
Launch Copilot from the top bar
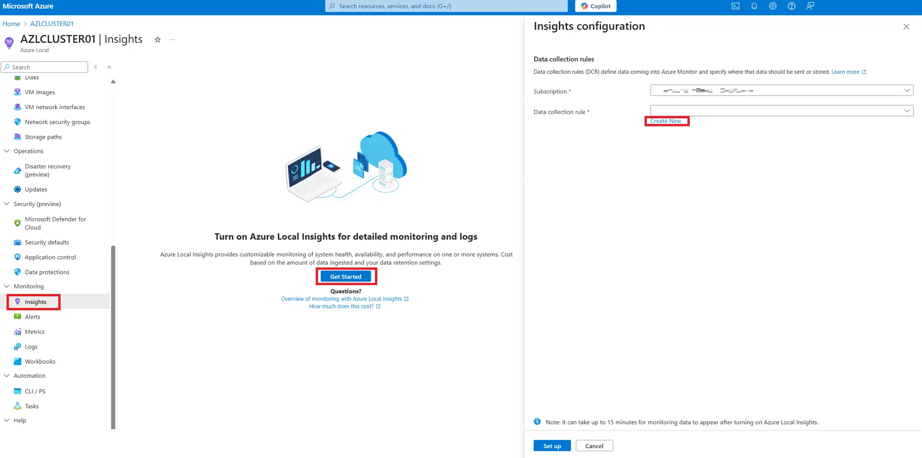(596, 6)
